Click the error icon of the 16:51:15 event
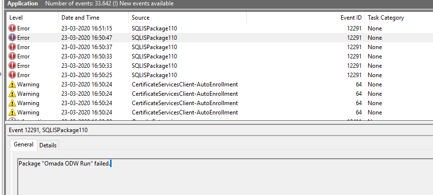The image size is (433, 195). [x=12, y=28]
